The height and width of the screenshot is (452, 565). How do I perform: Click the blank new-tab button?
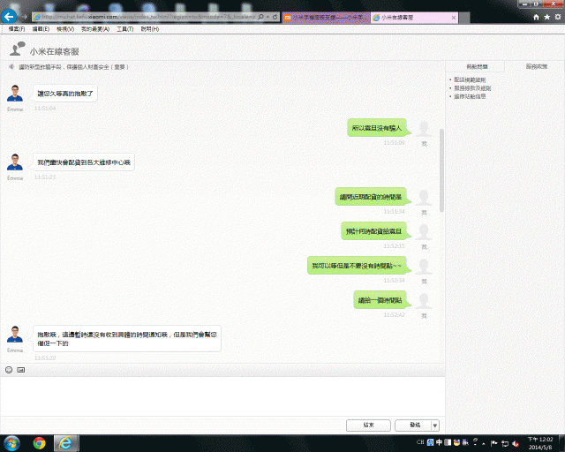(464, 18)
